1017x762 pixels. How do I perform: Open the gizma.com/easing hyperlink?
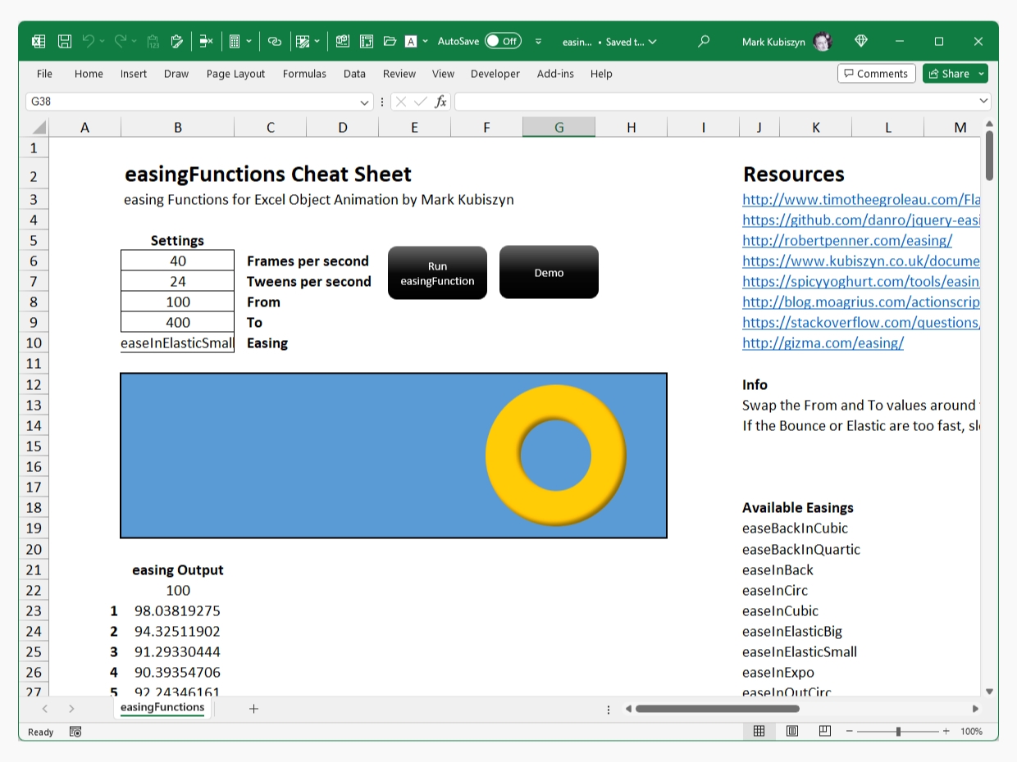[823, 343]
